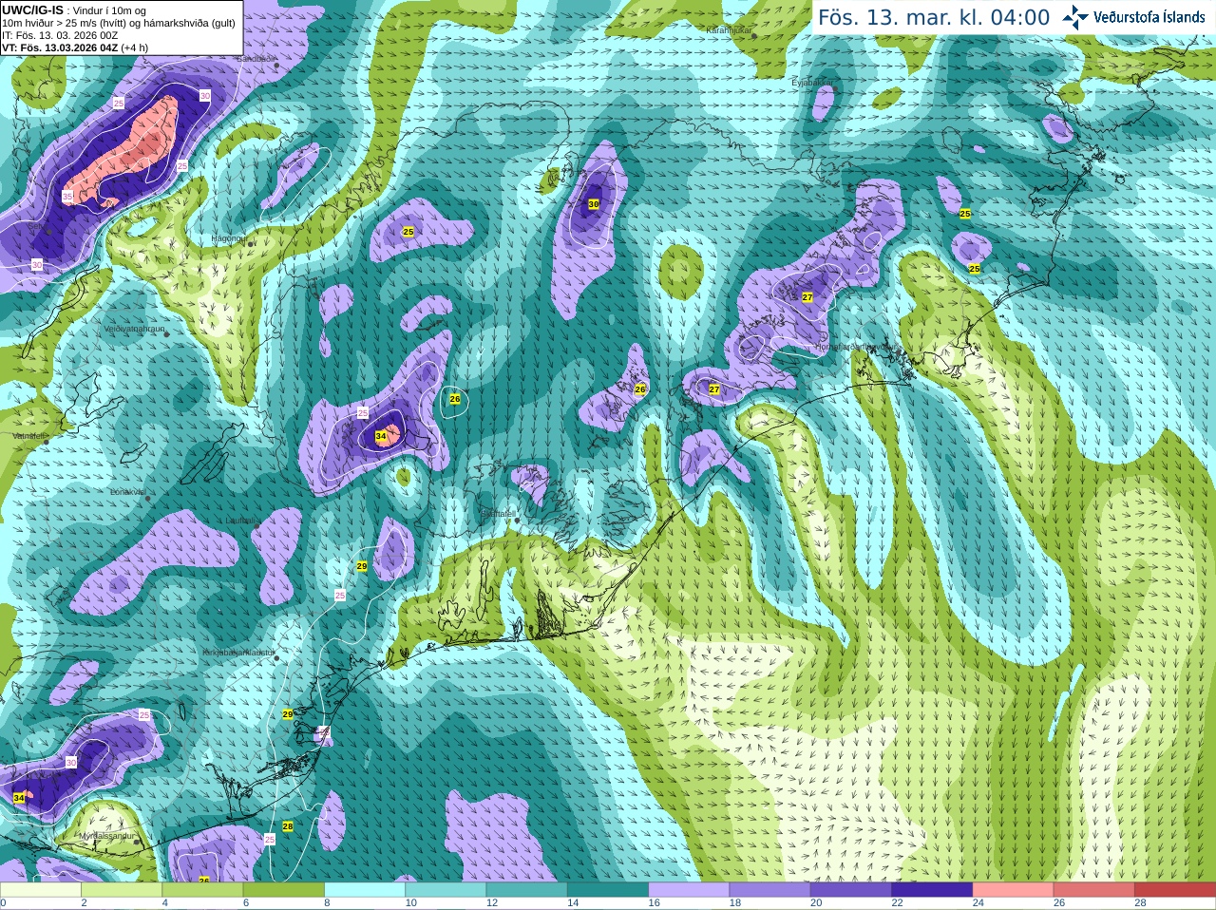1216x910 pixels.
Task: Click the legend scale value 0
Action: tap(3, 903)
